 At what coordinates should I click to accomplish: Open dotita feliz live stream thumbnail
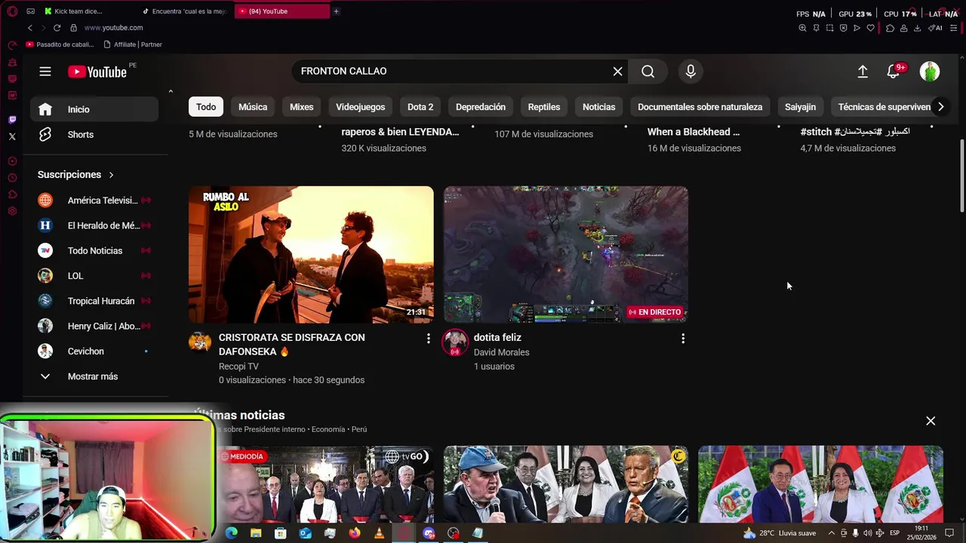(x=566, y=255)
